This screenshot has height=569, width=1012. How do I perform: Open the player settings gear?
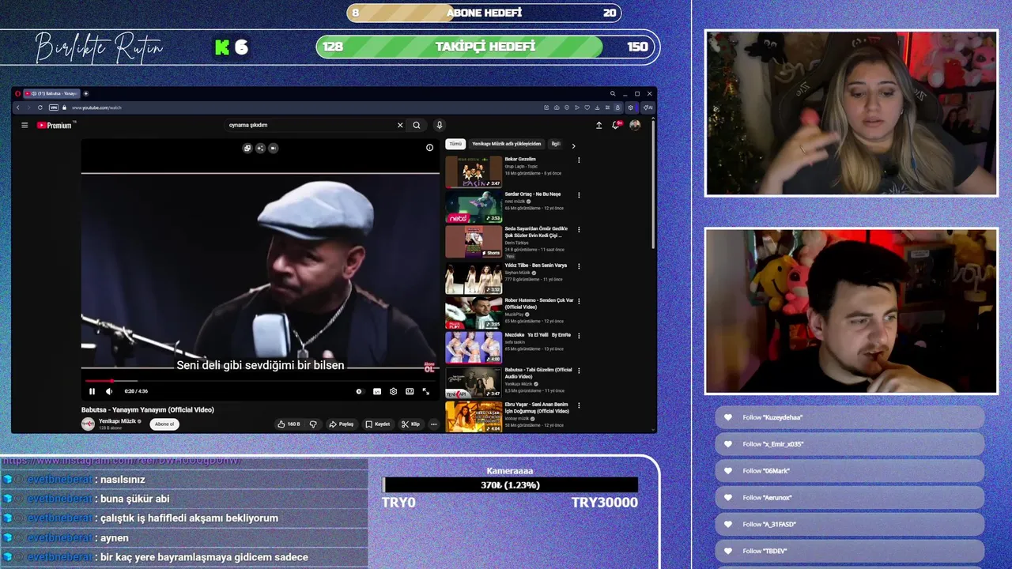[393, 391]
